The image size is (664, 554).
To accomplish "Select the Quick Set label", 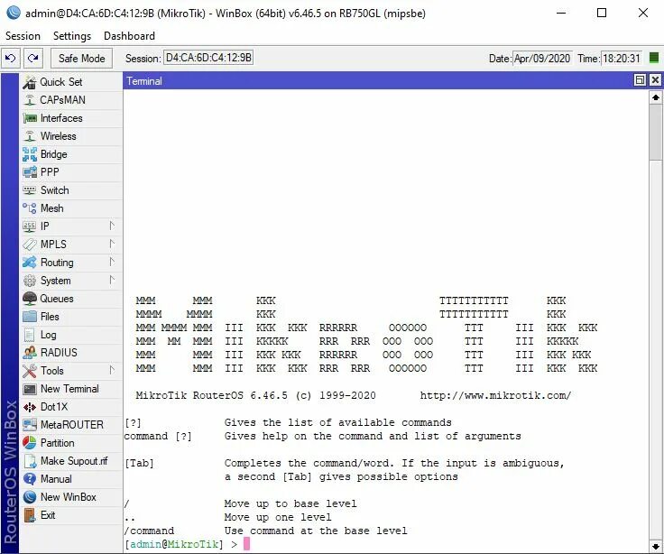I will point(61,82).
